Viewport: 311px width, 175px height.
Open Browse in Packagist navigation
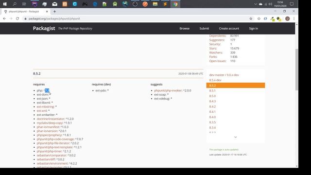(185, 28)
